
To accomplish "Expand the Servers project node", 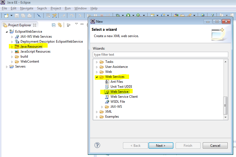I will point(7,67).
